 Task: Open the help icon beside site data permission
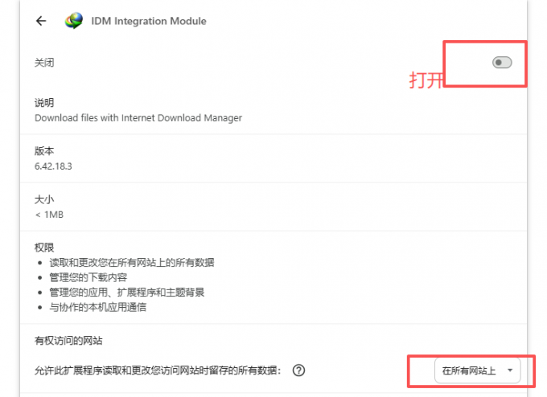coord(298,370)
